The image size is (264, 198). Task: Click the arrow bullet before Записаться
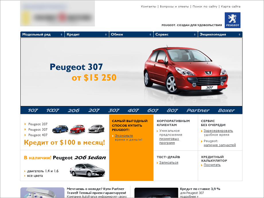(157, 163)
